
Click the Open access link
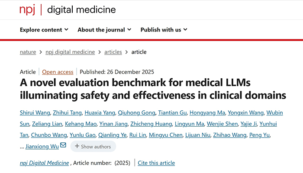(x=58, y=72)
